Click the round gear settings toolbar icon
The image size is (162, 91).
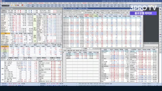25,5
